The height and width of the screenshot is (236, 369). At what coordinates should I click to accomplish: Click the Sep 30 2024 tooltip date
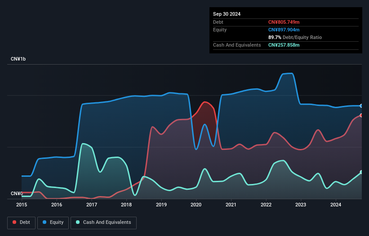coord(227,14)
